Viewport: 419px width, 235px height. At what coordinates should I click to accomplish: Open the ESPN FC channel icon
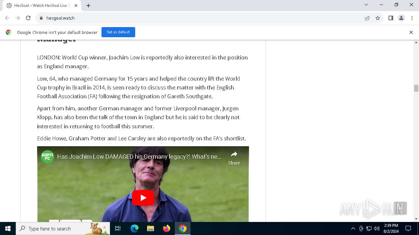click(47, 157)
